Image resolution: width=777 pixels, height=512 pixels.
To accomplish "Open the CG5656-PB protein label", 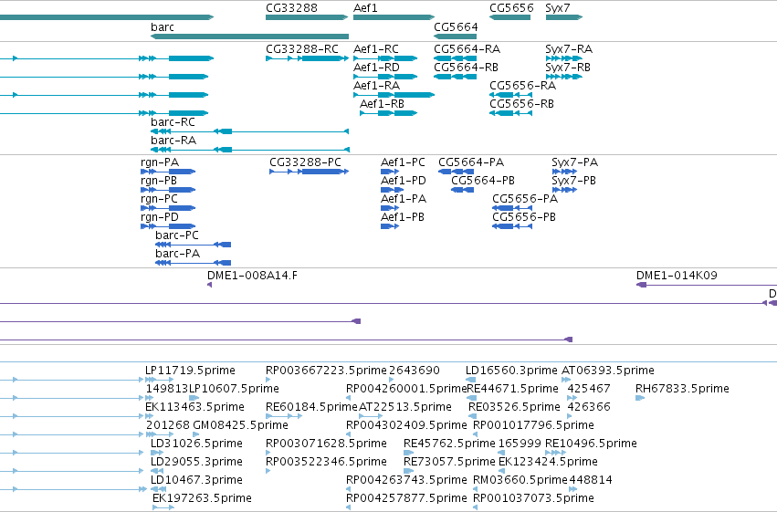I will 524,217.
